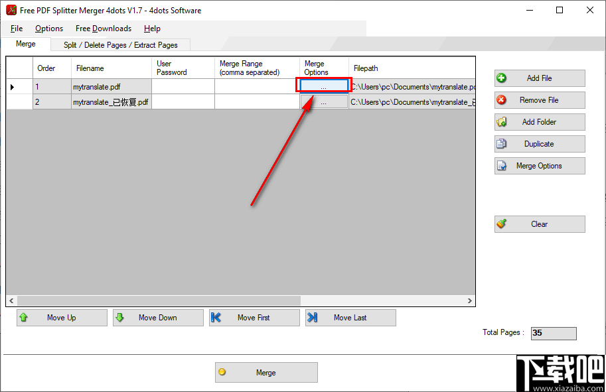The width and height of the screenshot is (606, 392).
Task: Click inside the Total Pages field
Action: pyautogui.click(x=553, y=333)
